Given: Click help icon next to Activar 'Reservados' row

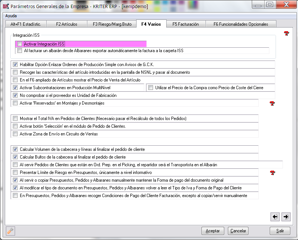Looking at the screenshot, I should coord(272,103).
